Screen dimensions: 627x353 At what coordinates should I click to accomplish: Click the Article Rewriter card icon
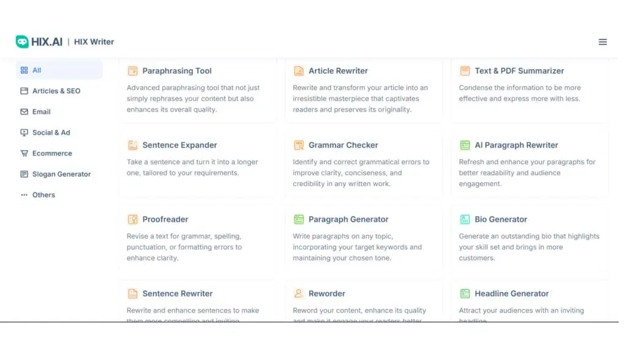click(x=299, y=71)
